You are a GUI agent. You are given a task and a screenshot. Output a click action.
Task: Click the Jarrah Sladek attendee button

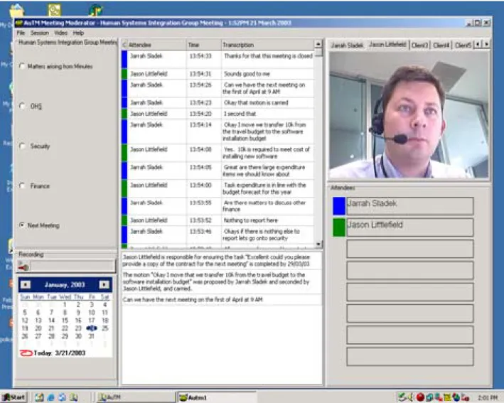410,206
